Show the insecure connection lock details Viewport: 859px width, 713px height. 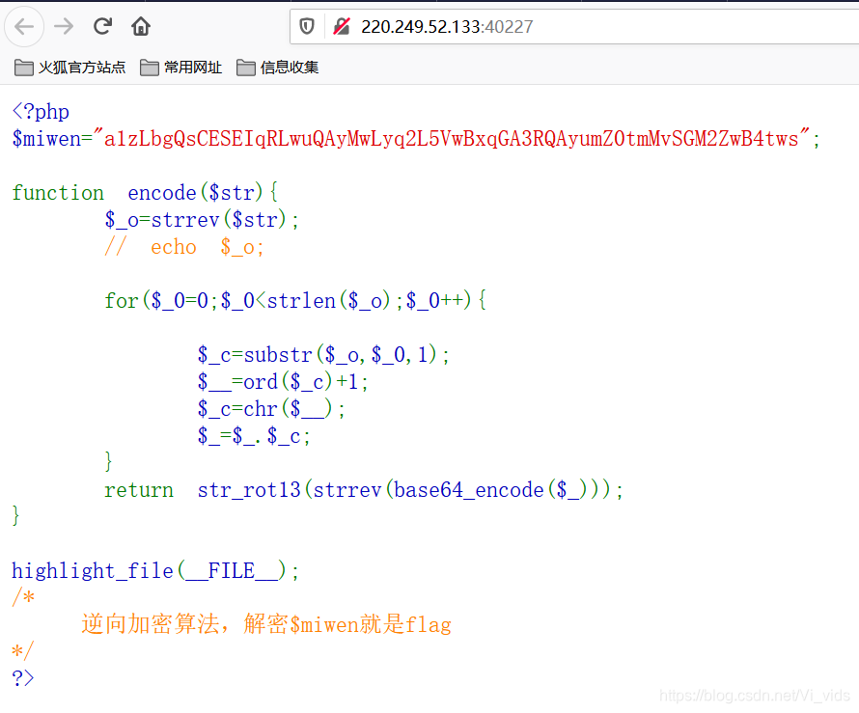[342, 26]
